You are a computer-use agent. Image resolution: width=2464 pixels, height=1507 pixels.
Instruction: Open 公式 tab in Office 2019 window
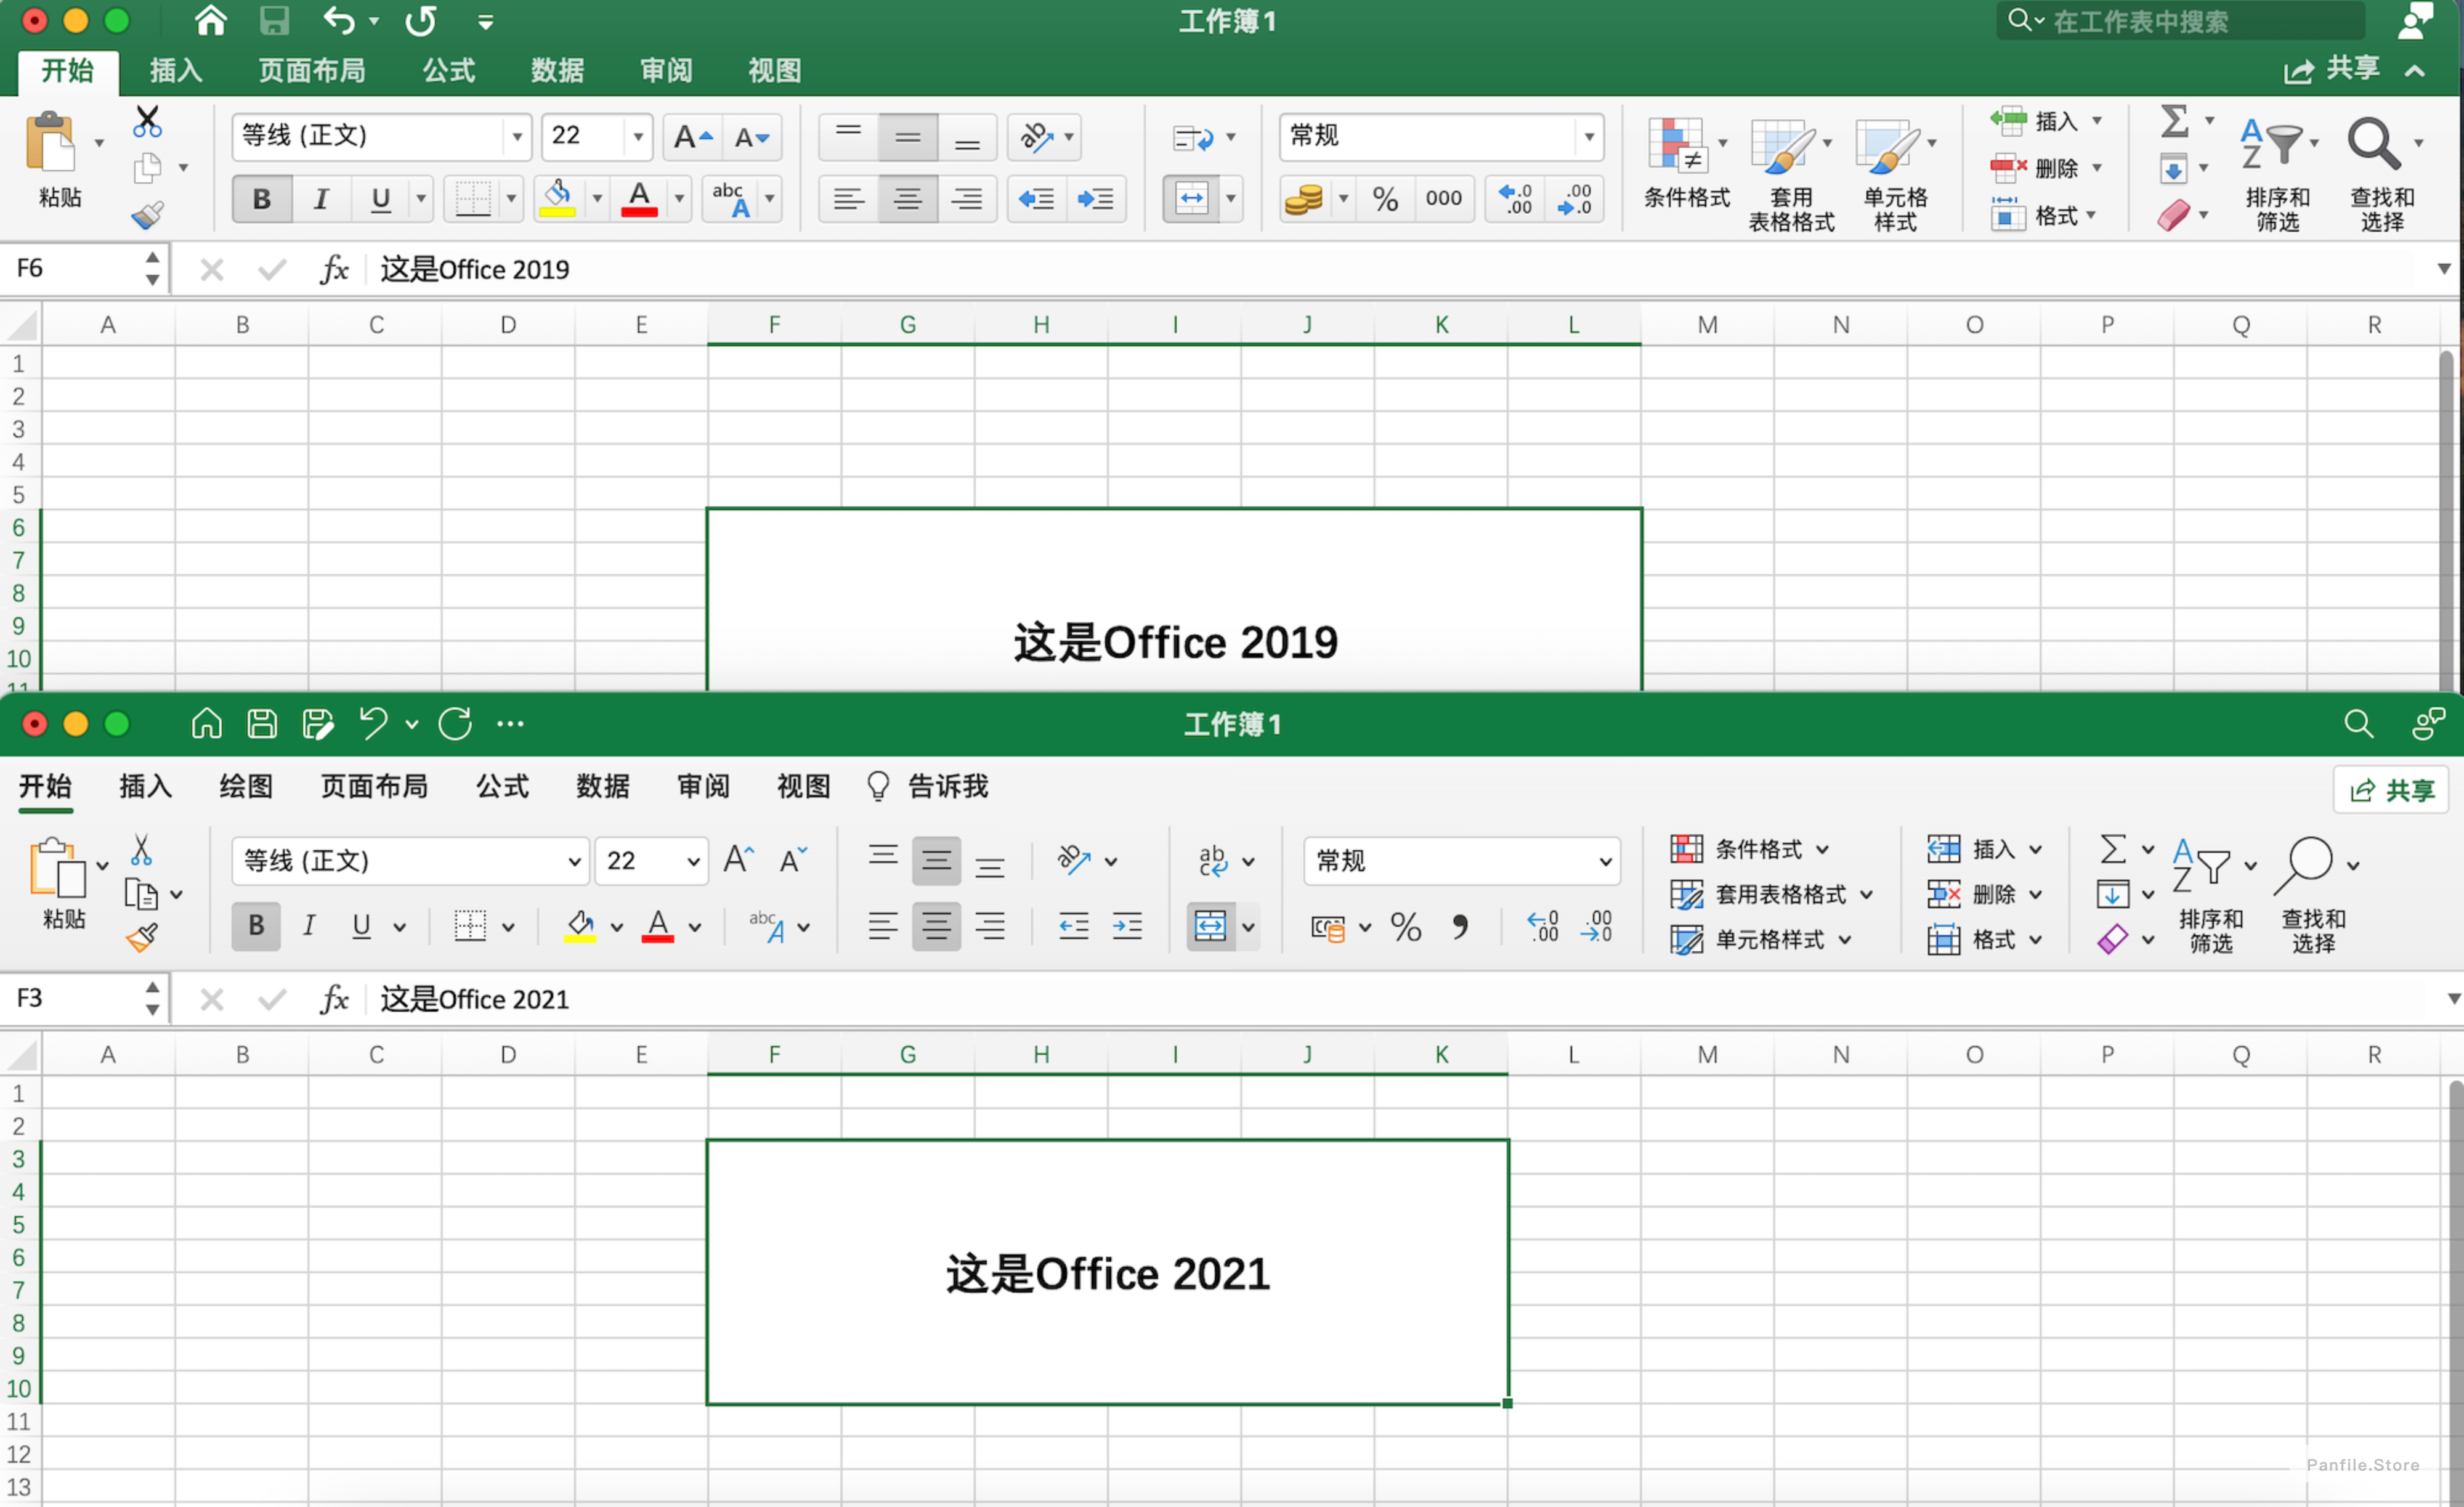click(x=448, y=70)
